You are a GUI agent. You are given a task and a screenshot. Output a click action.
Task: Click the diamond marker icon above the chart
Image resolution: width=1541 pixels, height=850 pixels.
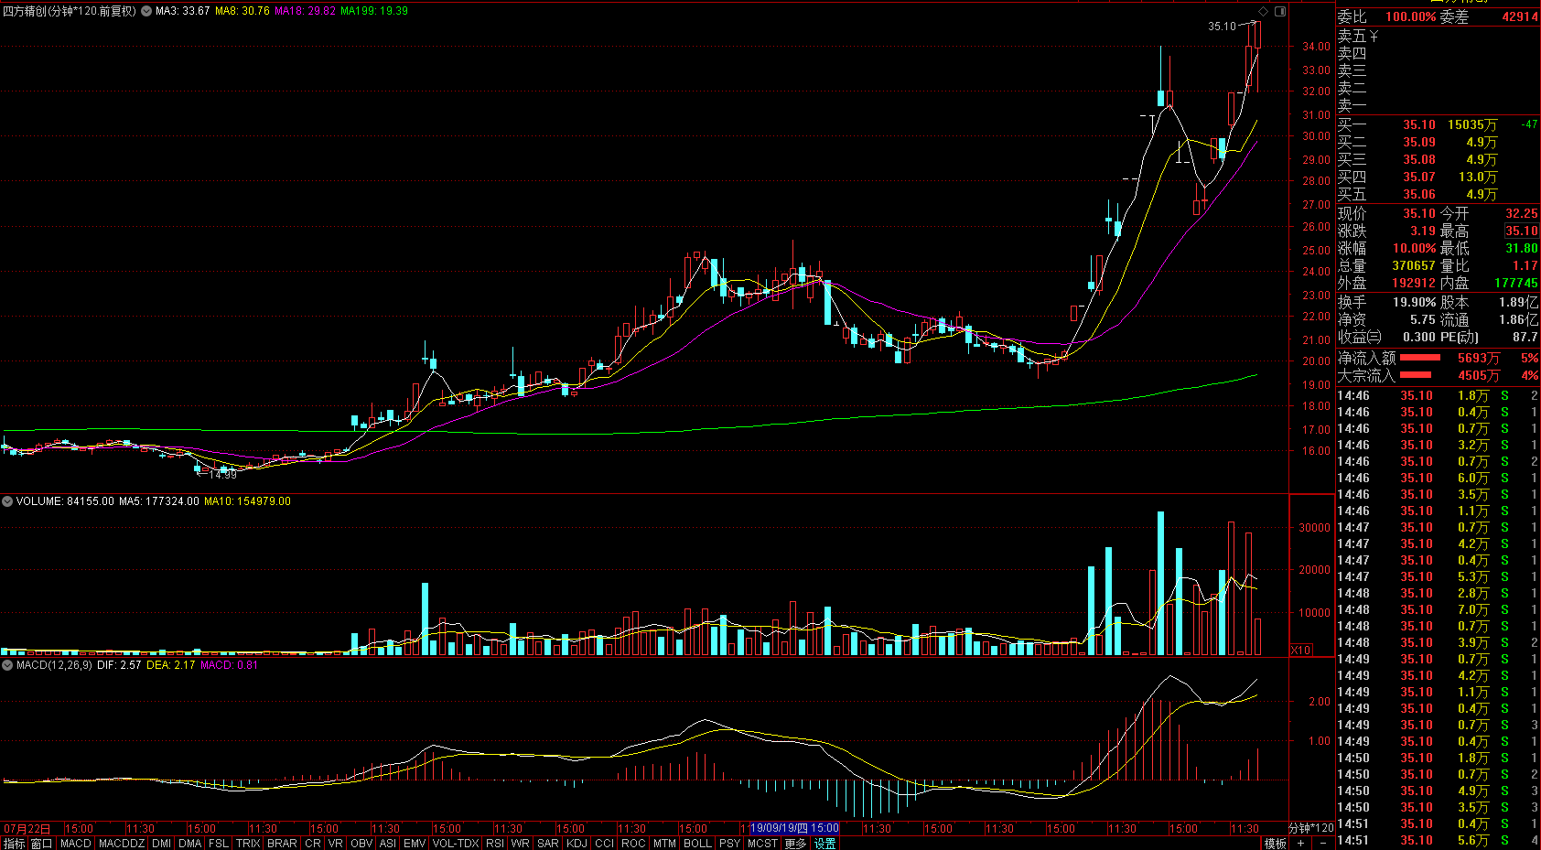click(1264, 11)
